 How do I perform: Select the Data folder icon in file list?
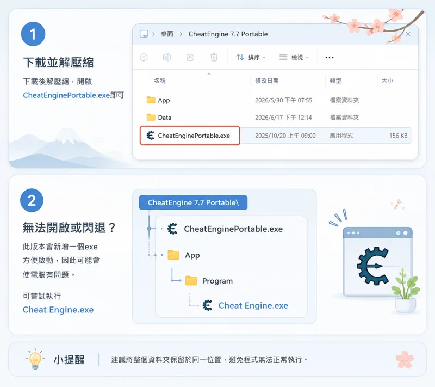(151, 118)
